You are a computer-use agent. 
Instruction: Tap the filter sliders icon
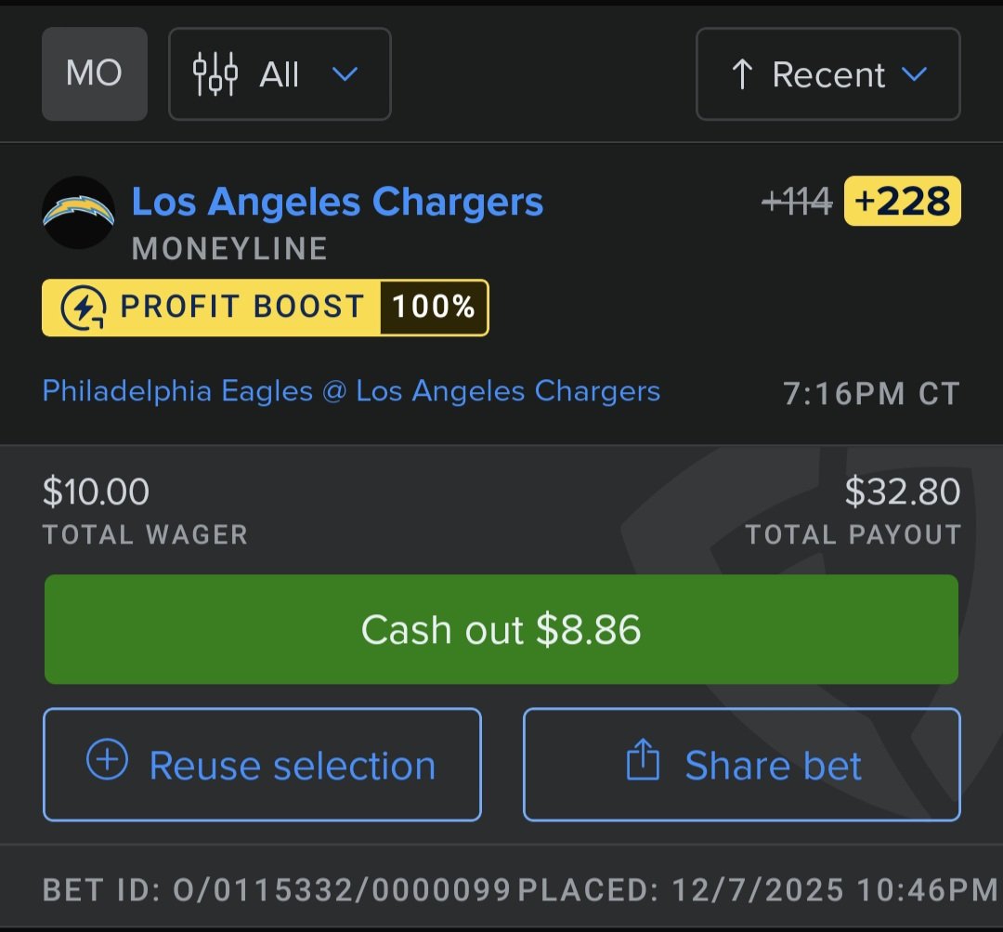coord(215,74)
